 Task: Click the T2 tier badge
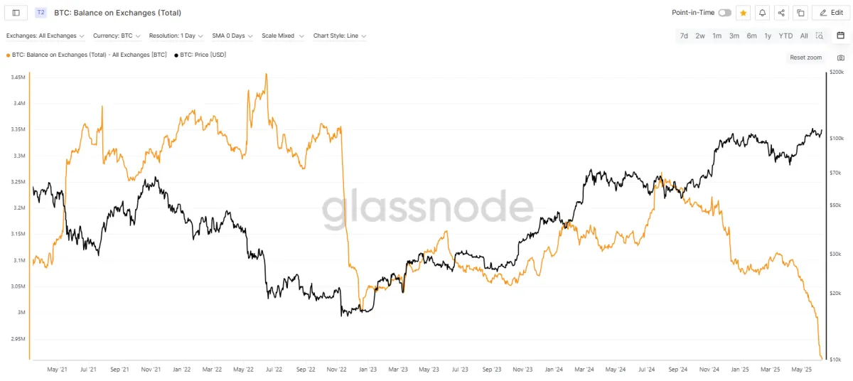pyautogui.click(x=41, y=13)
